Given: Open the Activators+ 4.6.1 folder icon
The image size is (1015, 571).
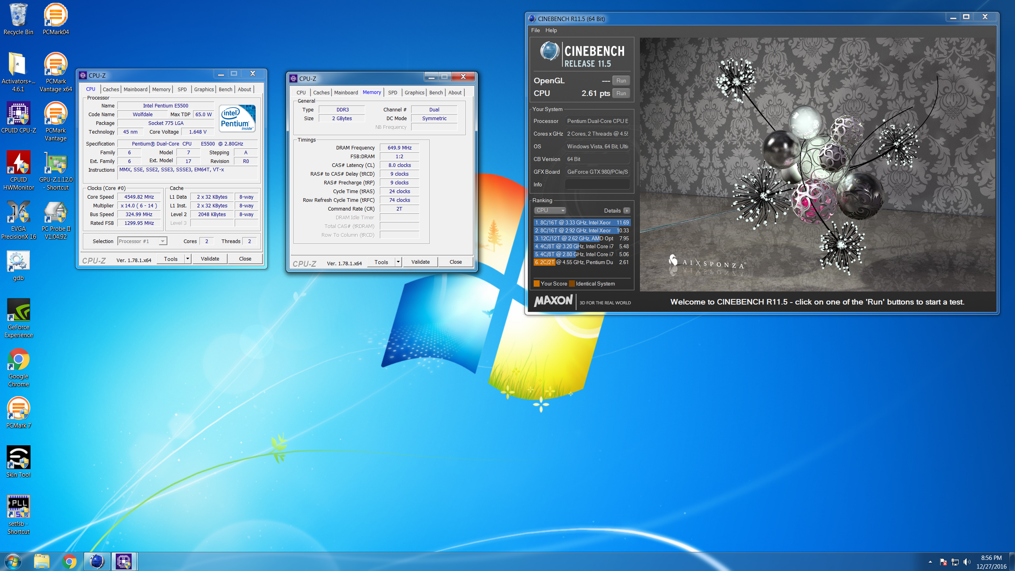Looking at the screenshot, I should 18,72.
